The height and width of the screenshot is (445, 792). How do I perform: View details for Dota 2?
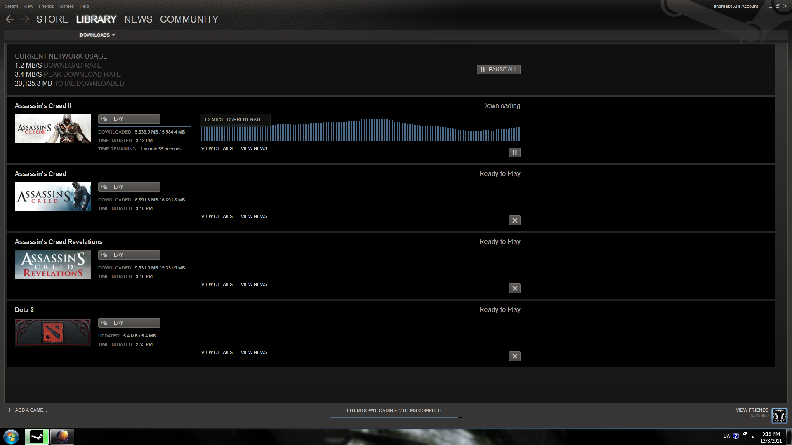(x=217, y=352)
